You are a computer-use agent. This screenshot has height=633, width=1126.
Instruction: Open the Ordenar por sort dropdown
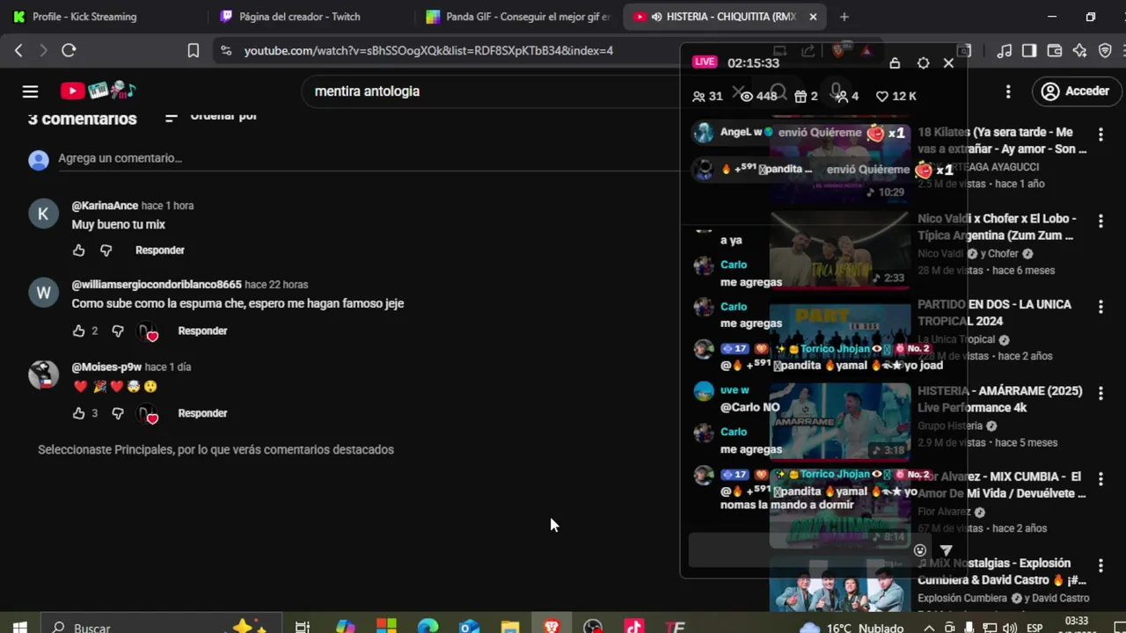pyautogui.click(x=211, y=116)
